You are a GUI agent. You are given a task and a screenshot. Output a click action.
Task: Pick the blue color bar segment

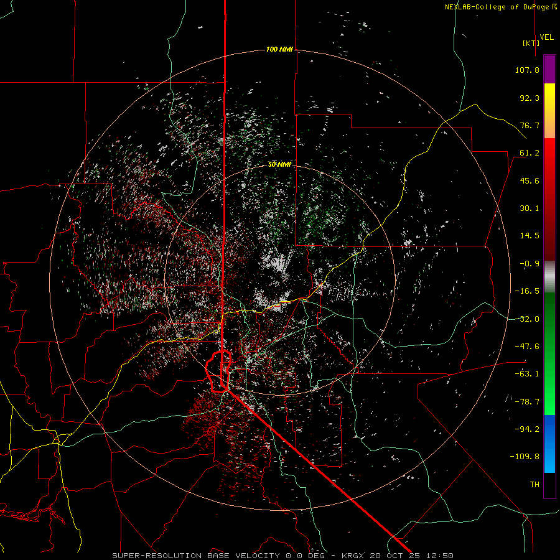(x=549, y=444)
